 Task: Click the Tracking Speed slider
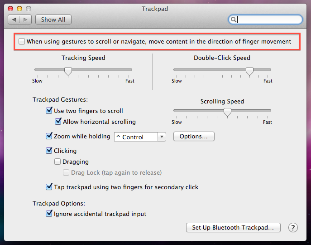83,70
